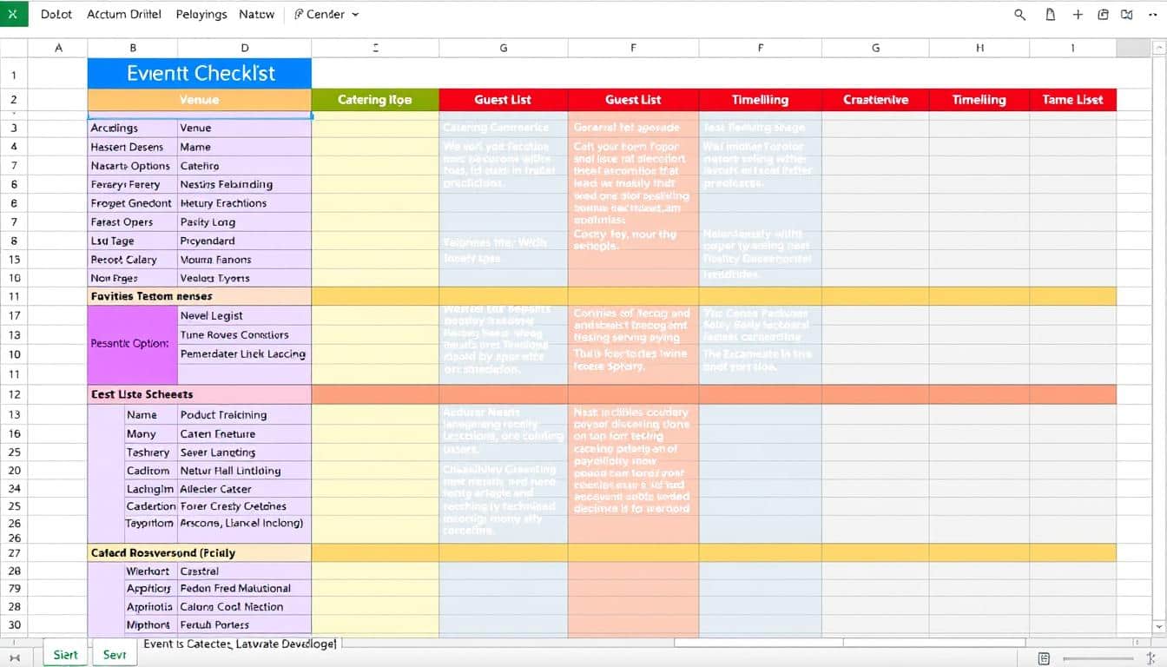Click the page view icon in status bar
The image size is (1167, 667).
coord(1045,659)
